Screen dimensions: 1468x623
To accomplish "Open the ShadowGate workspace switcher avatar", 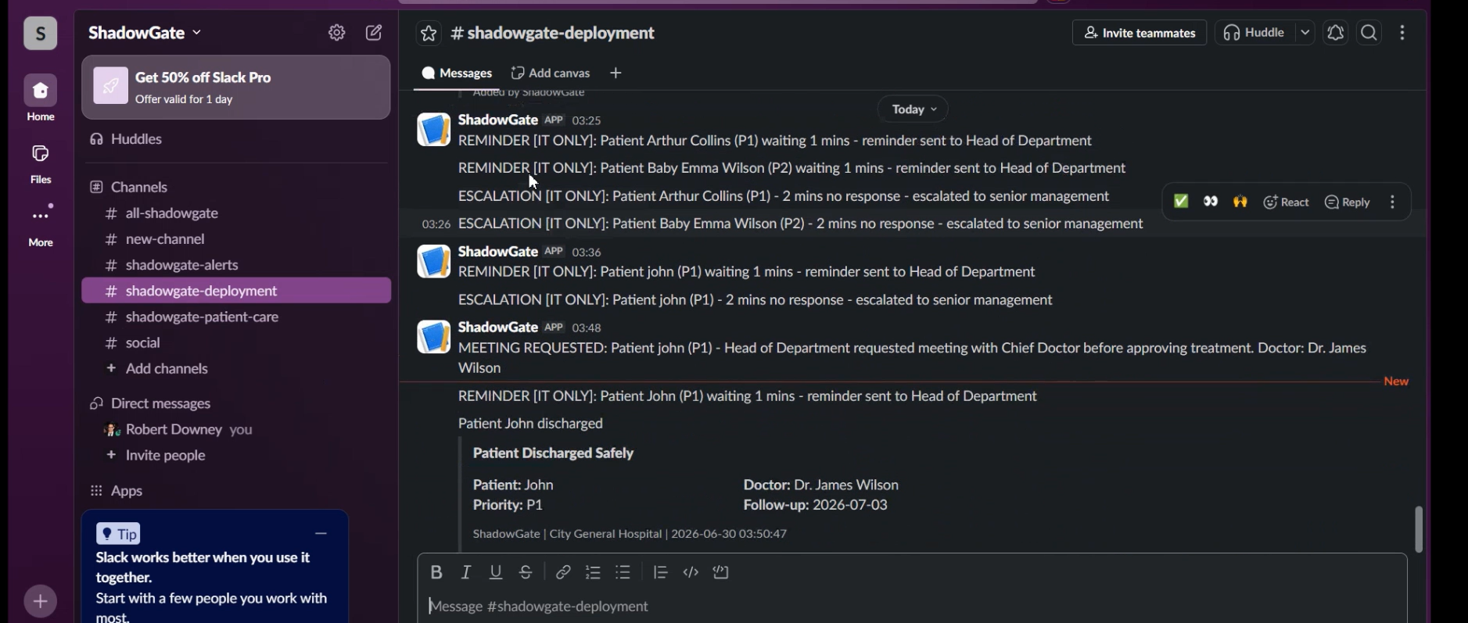I will tap(40, 33).
